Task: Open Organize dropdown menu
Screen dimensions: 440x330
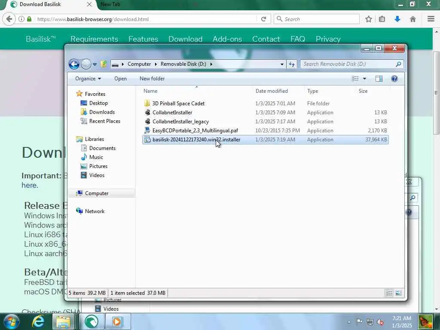Action: point(88,79)
